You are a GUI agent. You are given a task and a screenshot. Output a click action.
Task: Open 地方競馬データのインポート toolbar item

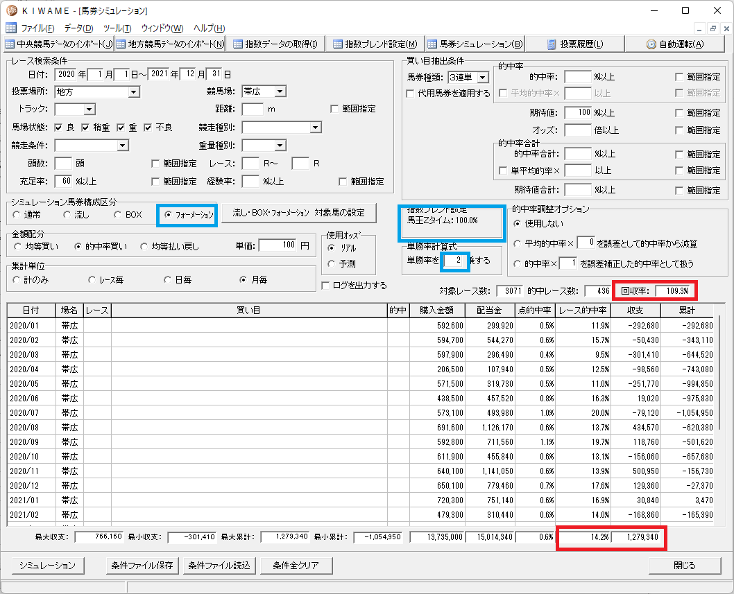coord(170,44)
